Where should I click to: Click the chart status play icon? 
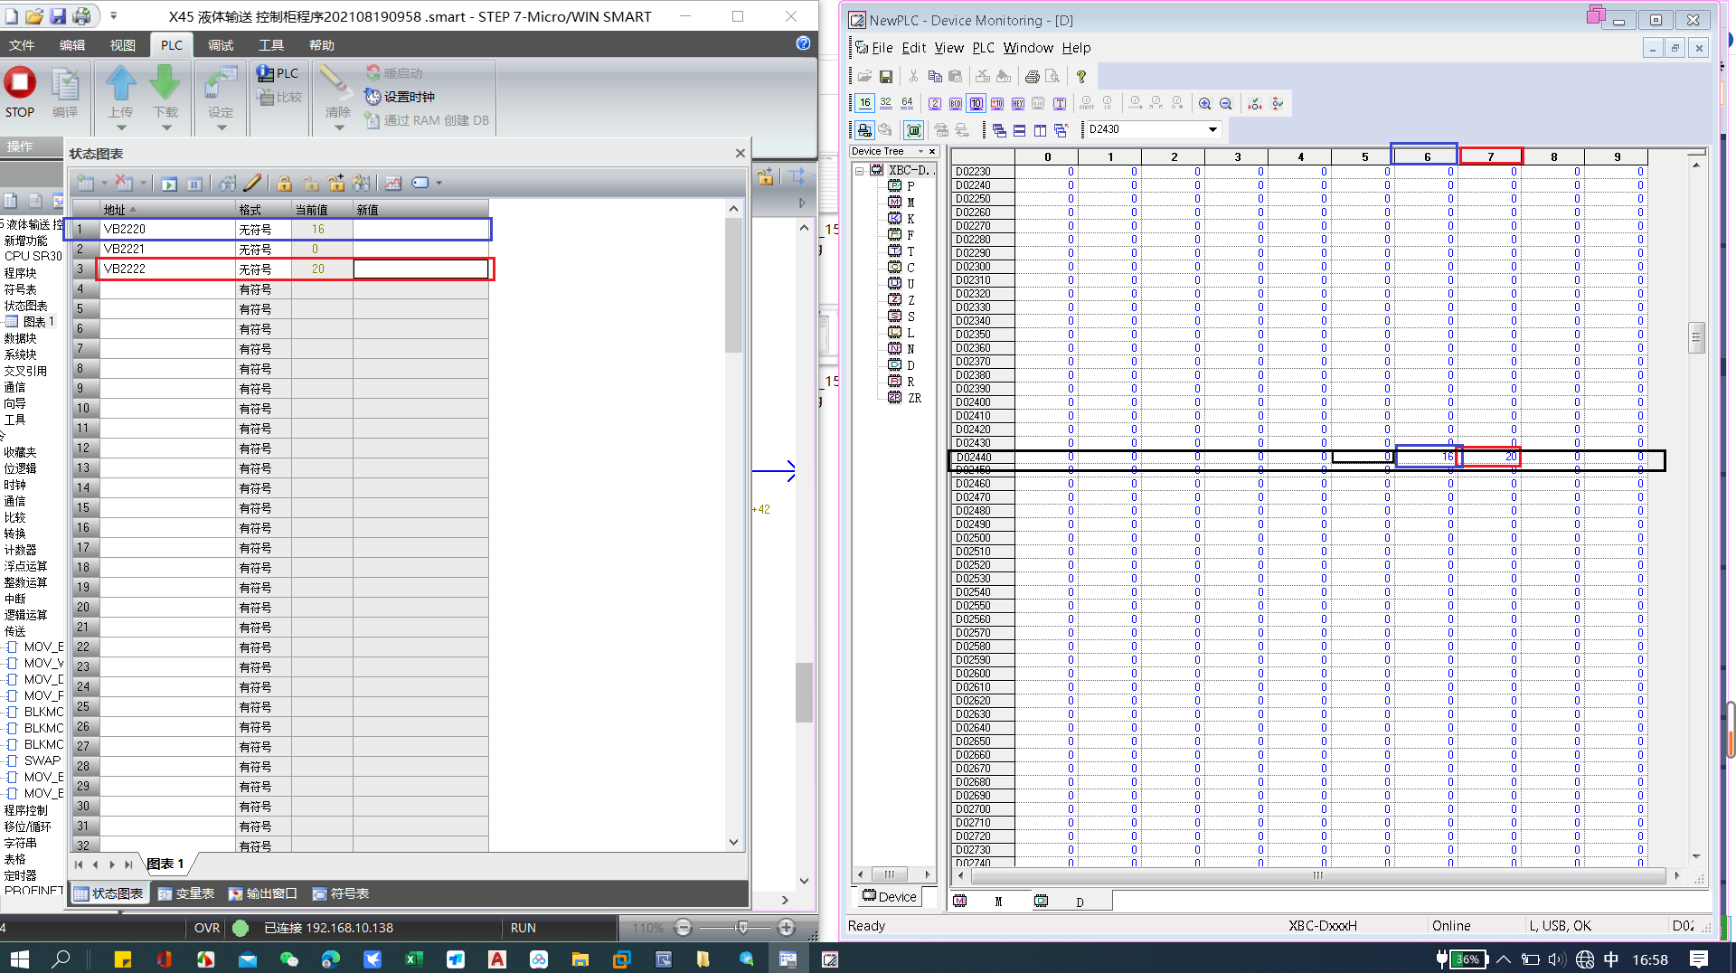click(x=169, y=184)
